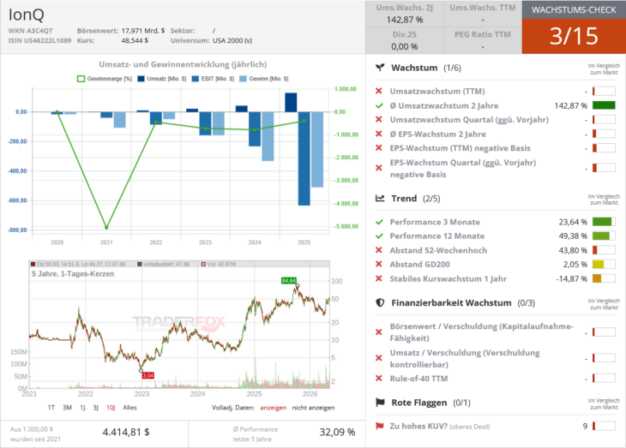Image resolution: width=626 pixels, height=448 pixels.
Task: Click the Universum value USA 2000 (v)
Action: click(x=232, y=40)
